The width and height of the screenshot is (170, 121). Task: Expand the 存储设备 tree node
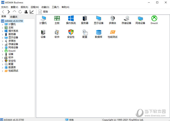click(x=3, y=45)
